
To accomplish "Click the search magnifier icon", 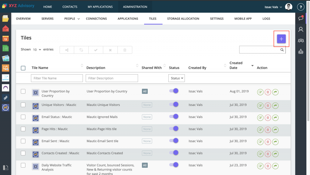I will (x=282, y=50).
